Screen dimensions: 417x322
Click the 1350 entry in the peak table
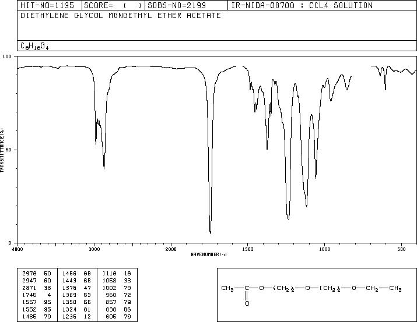coord(69,302)
